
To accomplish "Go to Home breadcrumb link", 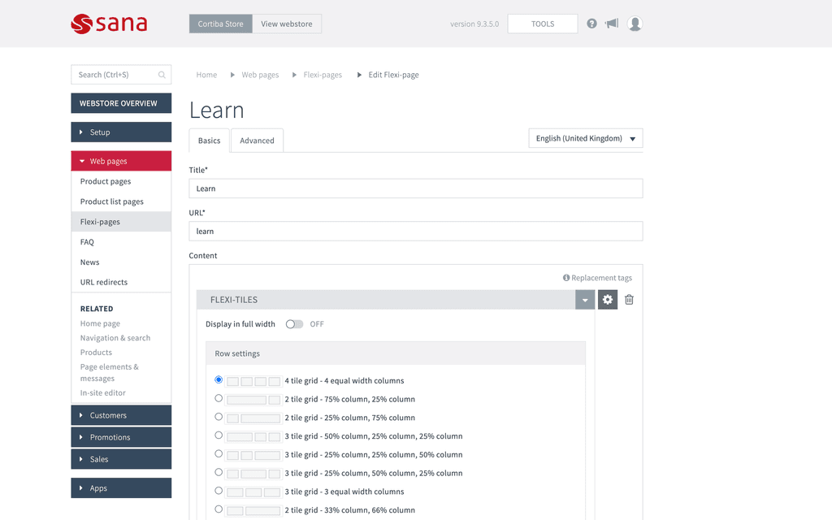I will coord(206,75).
